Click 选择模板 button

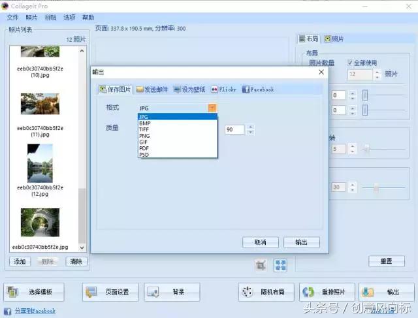click(33, 292)
